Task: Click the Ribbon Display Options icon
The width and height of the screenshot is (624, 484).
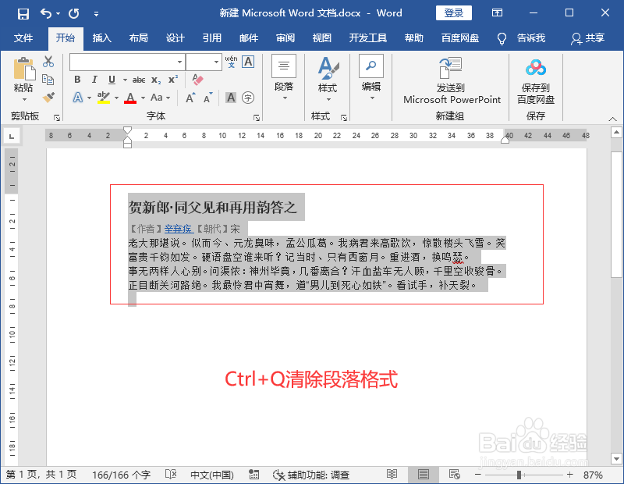Action: coord(497,13)
